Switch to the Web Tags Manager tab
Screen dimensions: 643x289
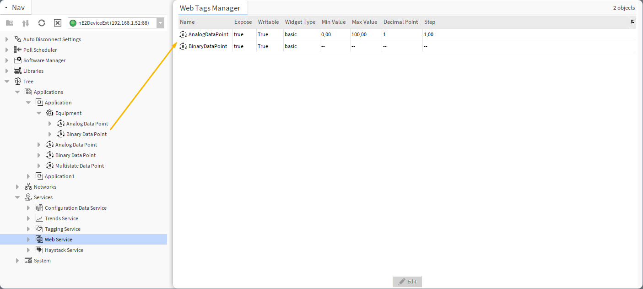click(212, 8)
